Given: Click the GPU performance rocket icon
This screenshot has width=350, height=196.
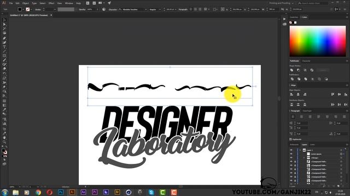Looking at the screenshot, I should [109, 3].
